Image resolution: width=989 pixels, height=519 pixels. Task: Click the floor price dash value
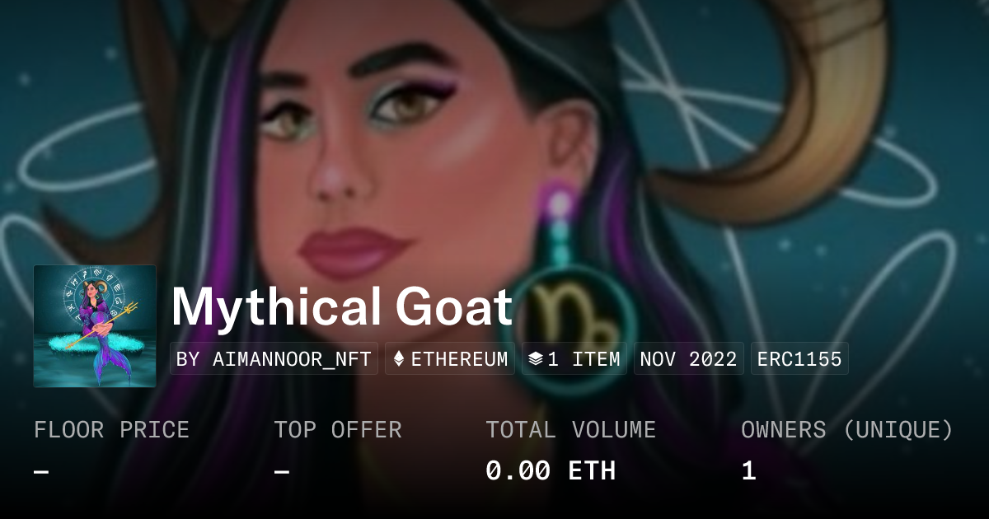pyautogui.click(x=41, y=471)
